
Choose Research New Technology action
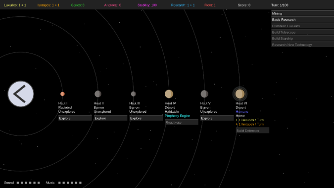pos(302,45)
